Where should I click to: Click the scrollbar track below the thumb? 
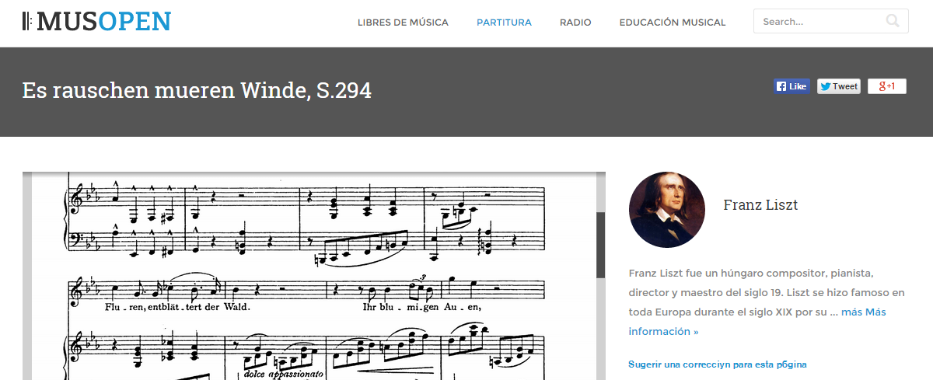tap(600, 329)
